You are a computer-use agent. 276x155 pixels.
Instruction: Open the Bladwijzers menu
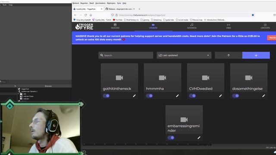click(111, 3)
